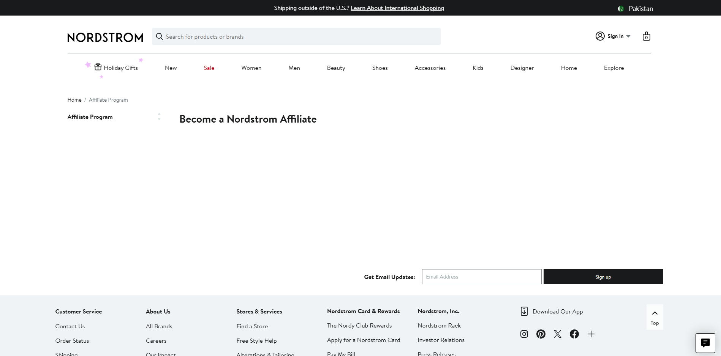The height and width of the screenshot is (356, 721).
Task: Open the Designer category menu
Action: click(522, 68)
